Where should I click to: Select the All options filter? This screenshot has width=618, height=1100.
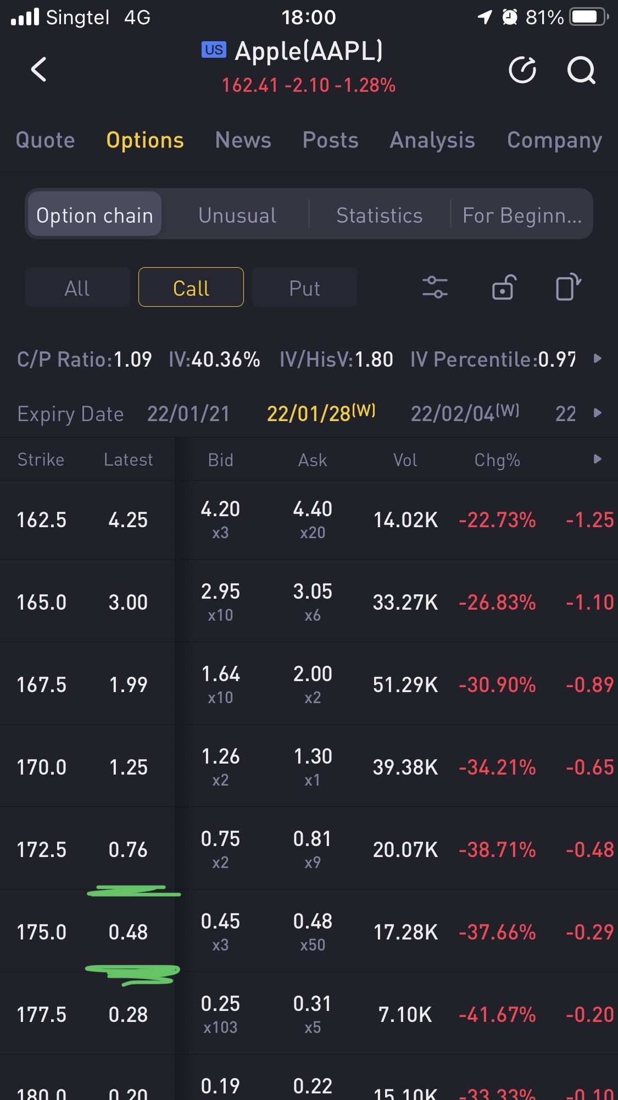tap(77, 288)
